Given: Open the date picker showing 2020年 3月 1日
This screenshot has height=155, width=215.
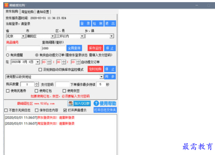Looking at the screenshot, I should (25, 62).
